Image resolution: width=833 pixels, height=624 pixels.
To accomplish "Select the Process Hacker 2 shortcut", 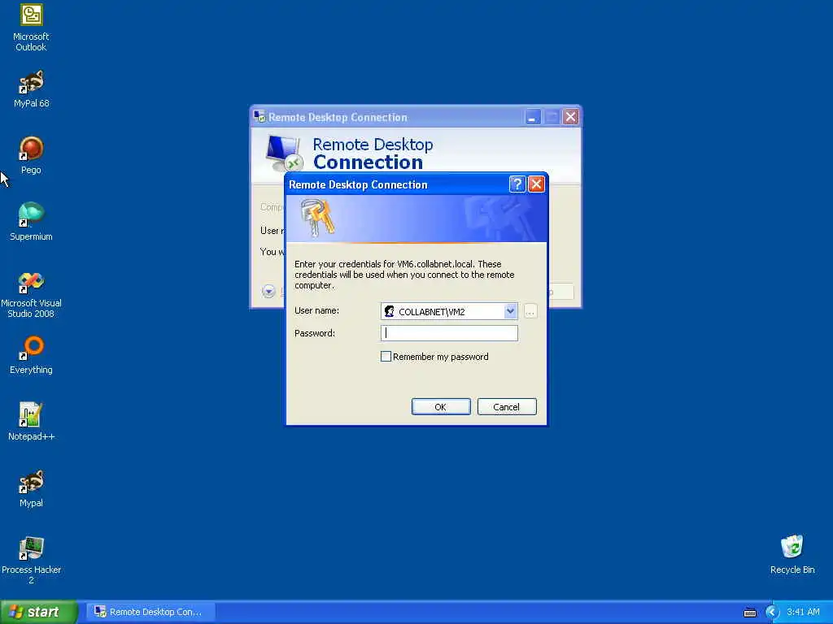I will pos(32,561).
